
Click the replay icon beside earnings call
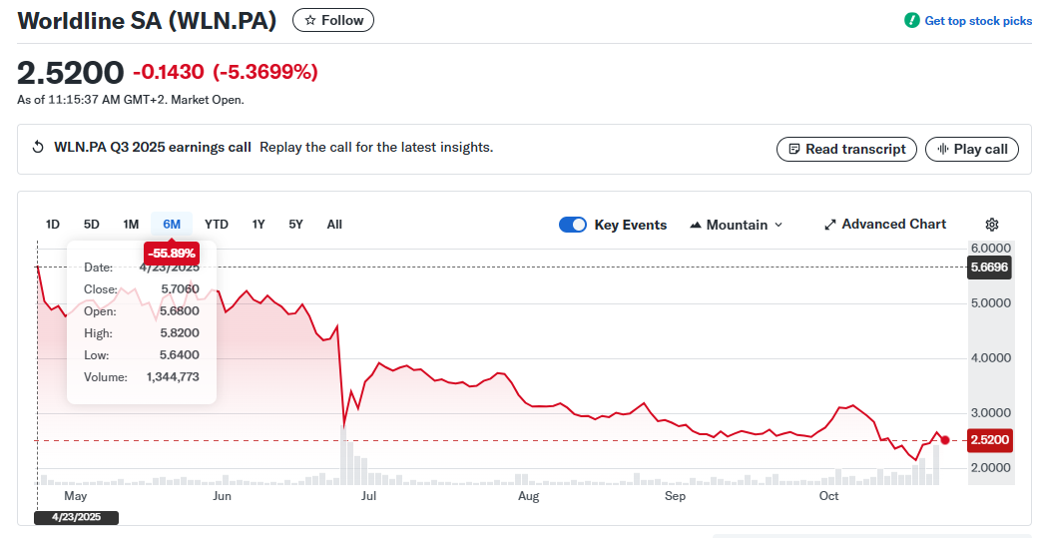38,148
